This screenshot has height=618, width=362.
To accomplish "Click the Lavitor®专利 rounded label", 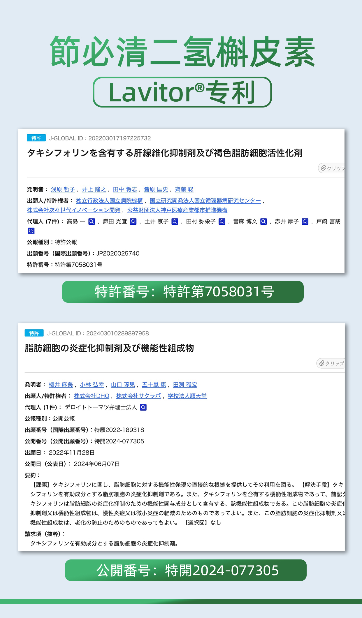I will point(182,92).
